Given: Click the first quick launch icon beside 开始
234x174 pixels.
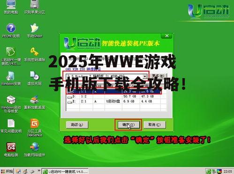Looking at the screenshot, I should 18,171.
